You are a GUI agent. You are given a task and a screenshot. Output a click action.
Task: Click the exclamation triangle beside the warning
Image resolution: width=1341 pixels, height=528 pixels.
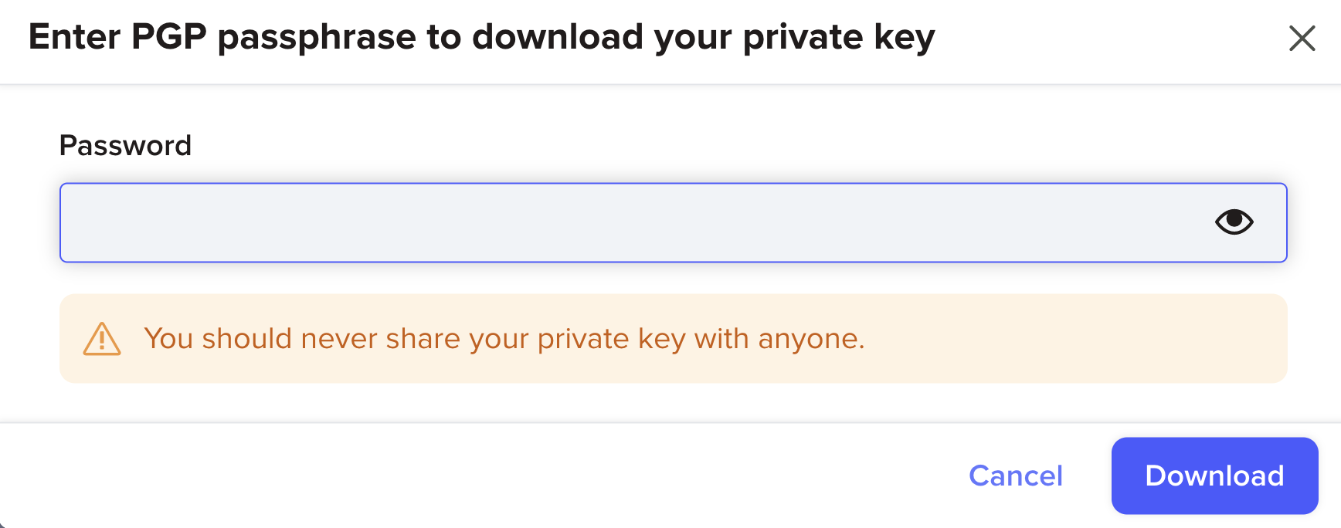tap(102, 339)
